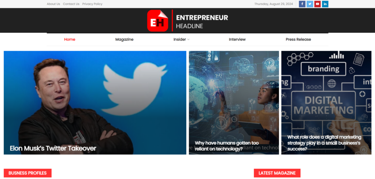
Task: Open the Facebook social icon
Action: click(x=302, y=4)
